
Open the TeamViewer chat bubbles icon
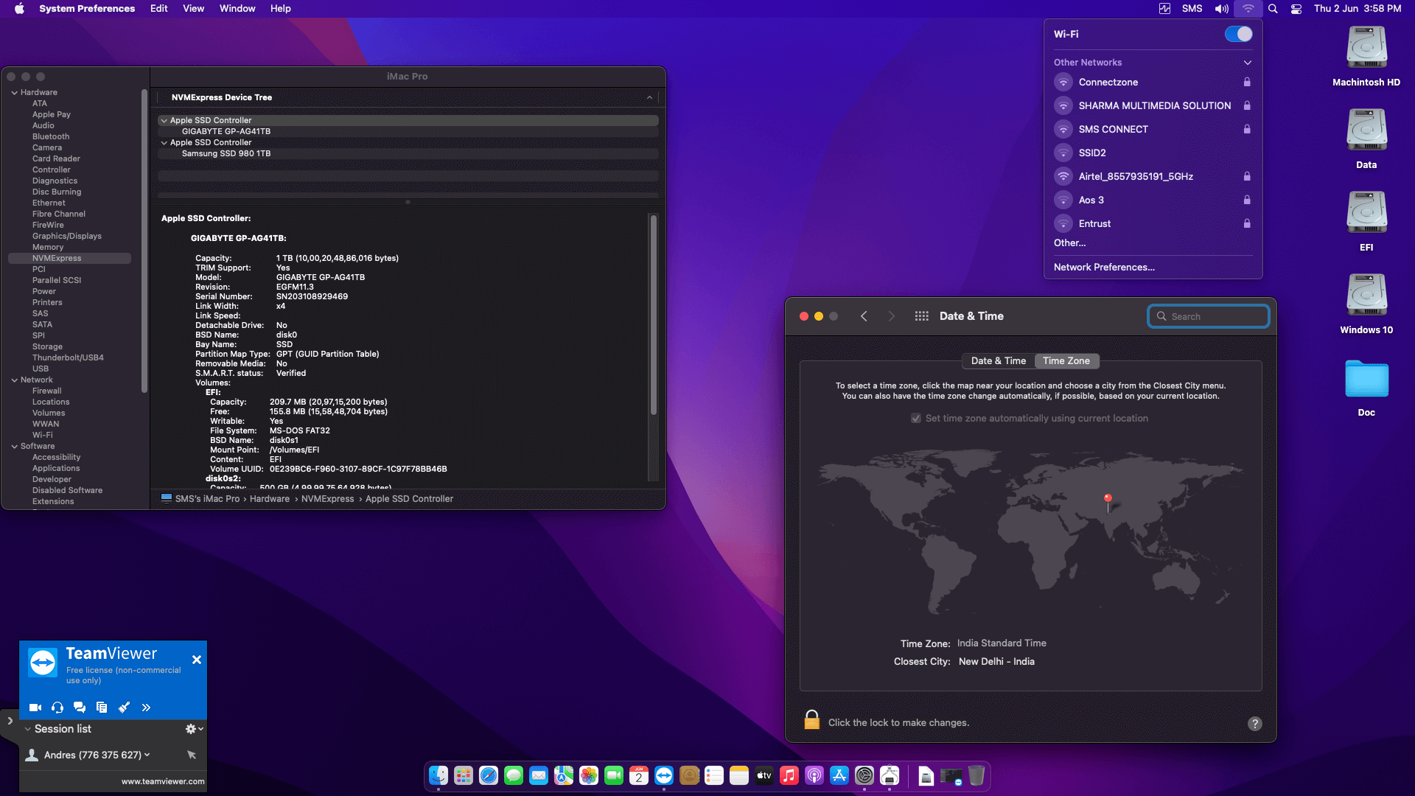(80, 708)
